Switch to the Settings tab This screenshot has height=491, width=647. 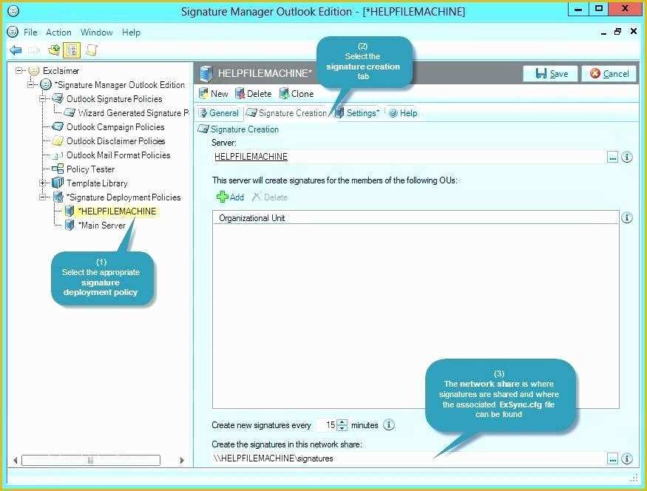pos(358,112)
